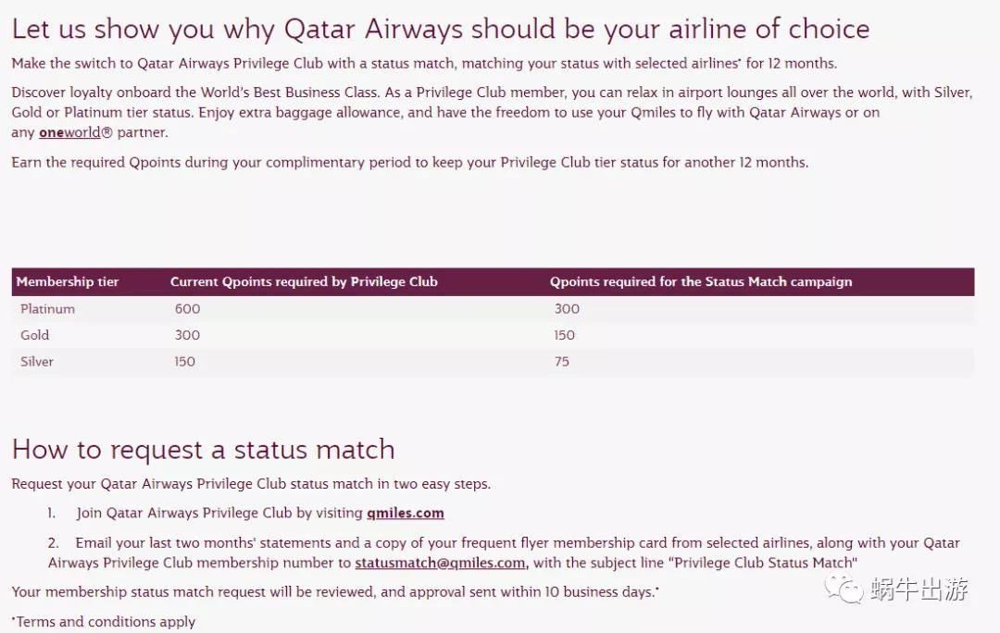Click the statusmatch@qmiles.com email link
This screenshot has height=633, width=1000.
pos(441,563)
